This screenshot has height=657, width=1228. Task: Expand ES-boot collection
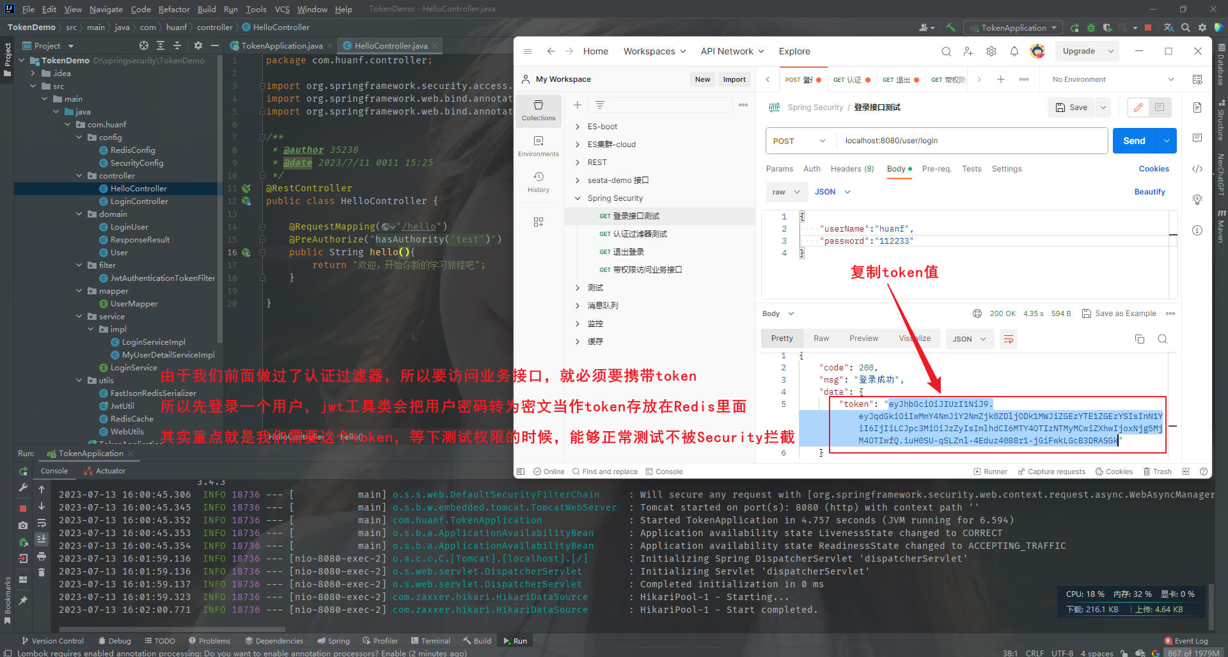click(x=578, y=127)
